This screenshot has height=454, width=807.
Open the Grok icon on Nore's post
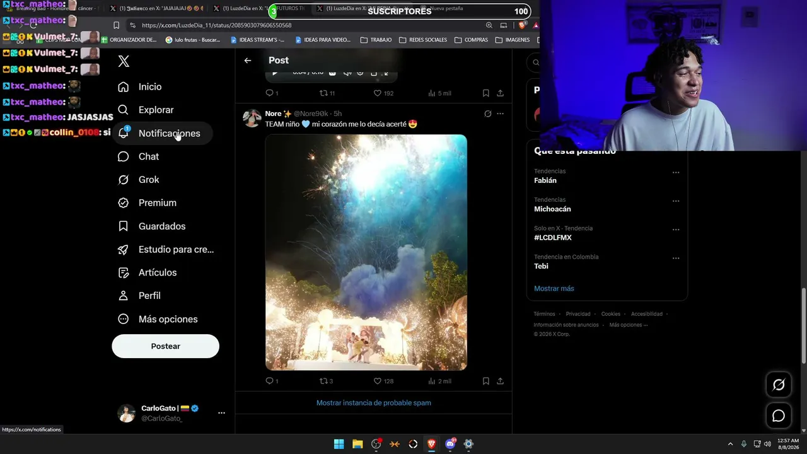[x=487, y=114]
